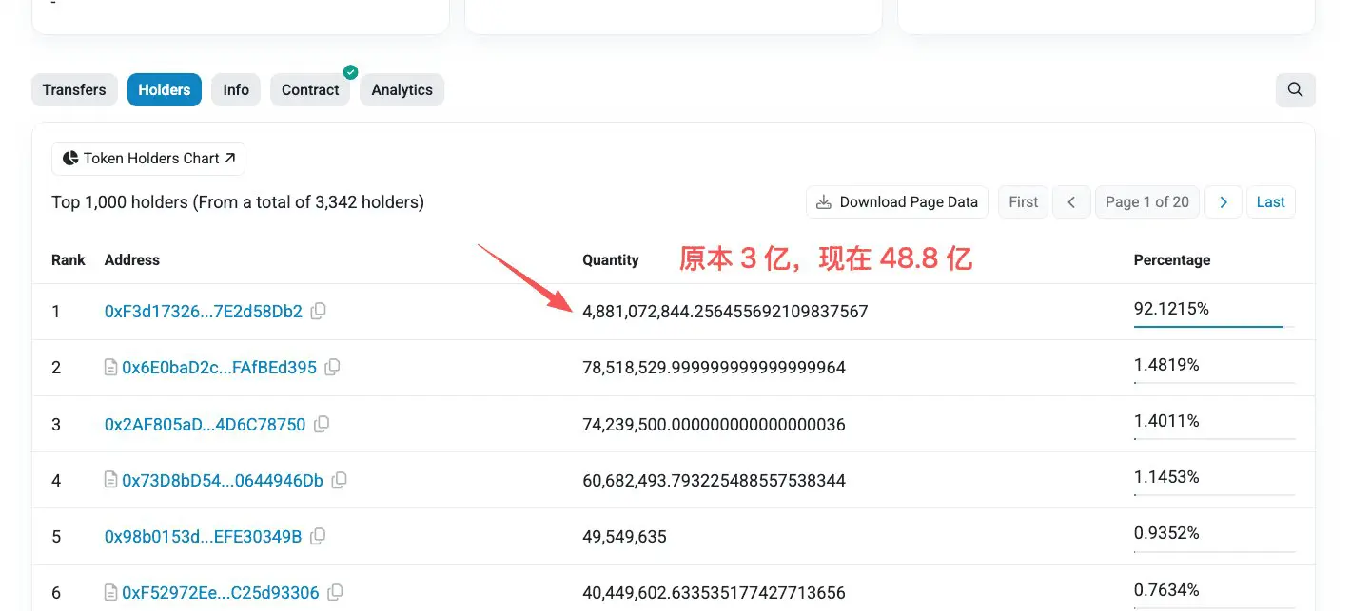1371x611 pixels.
Task: Open the Contract tab
Action: coord(310,89)
